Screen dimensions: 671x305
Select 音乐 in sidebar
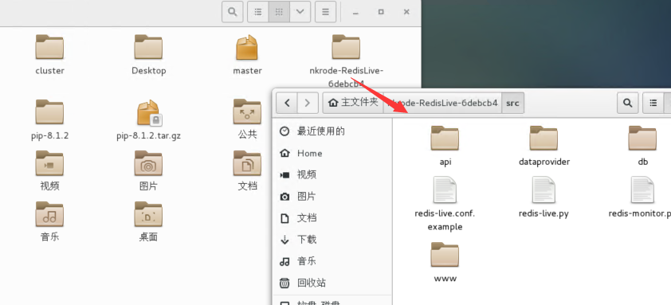[332, 261]
